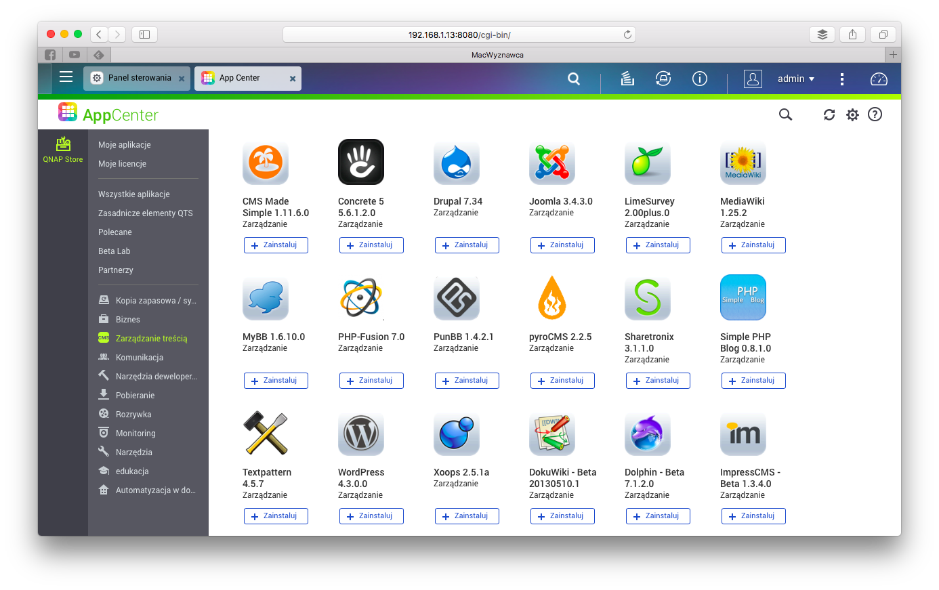Open Narzędzia deweloperskie category
The width and height of the screenshot is (939, 590).
(x=148, y=377)
